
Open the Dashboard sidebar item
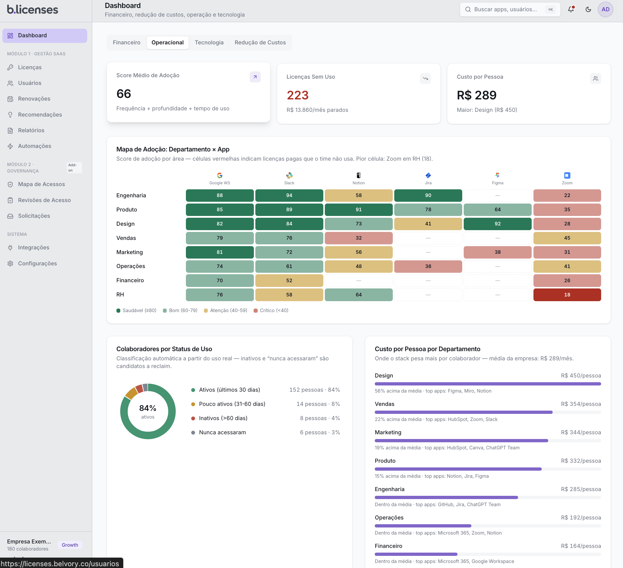click(45, 35)
